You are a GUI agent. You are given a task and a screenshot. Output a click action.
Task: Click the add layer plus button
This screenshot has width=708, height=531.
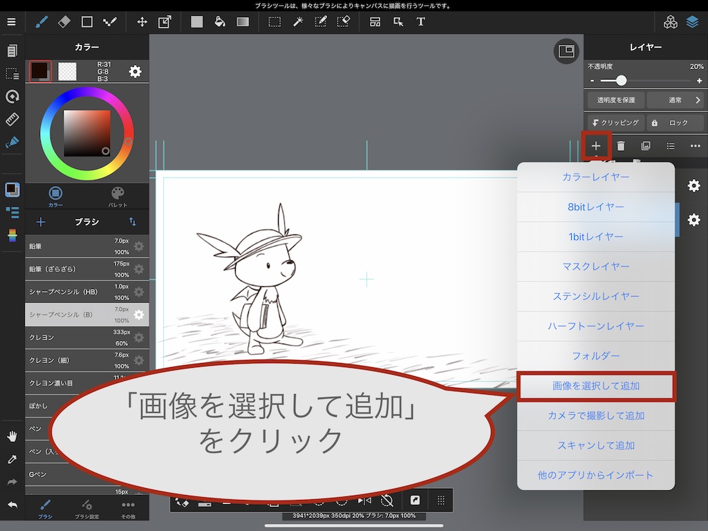[595, 146]
